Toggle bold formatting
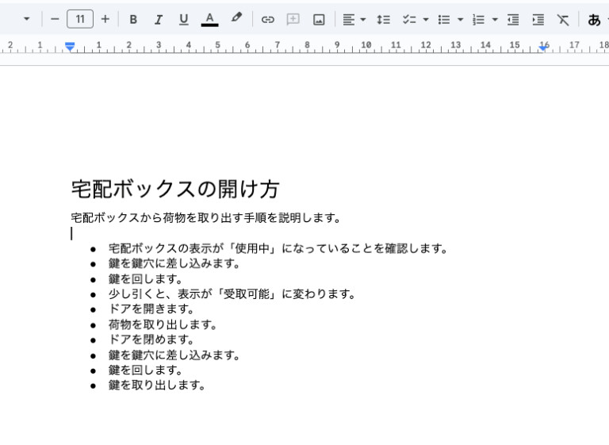Image resolution: width=609 pixels, height=445 pixels. [x=133, y=19]
